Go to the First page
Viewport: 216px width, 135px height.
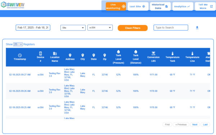[x=167, y=125]
